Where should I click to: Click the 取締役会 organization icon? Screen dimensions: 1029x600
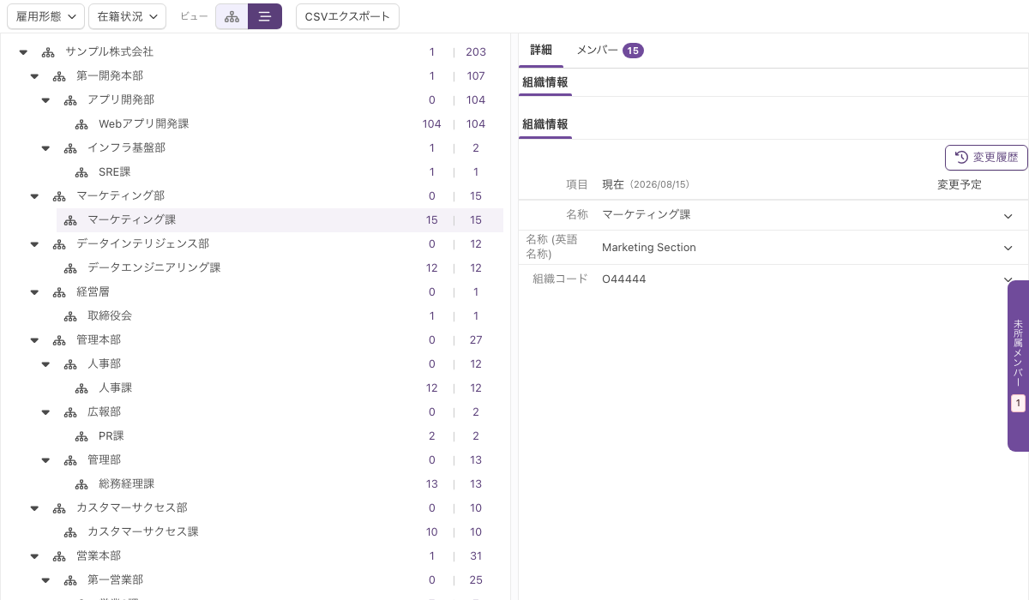pyautogui.click(x=70, y=316)
